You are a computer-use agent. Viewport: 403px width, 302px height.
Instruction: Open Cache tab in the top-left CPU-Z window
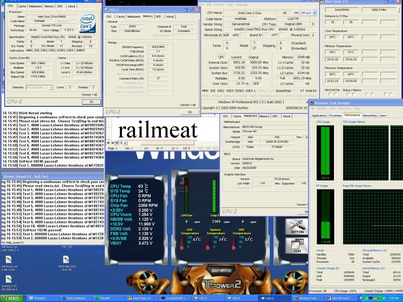pos(22,6)
